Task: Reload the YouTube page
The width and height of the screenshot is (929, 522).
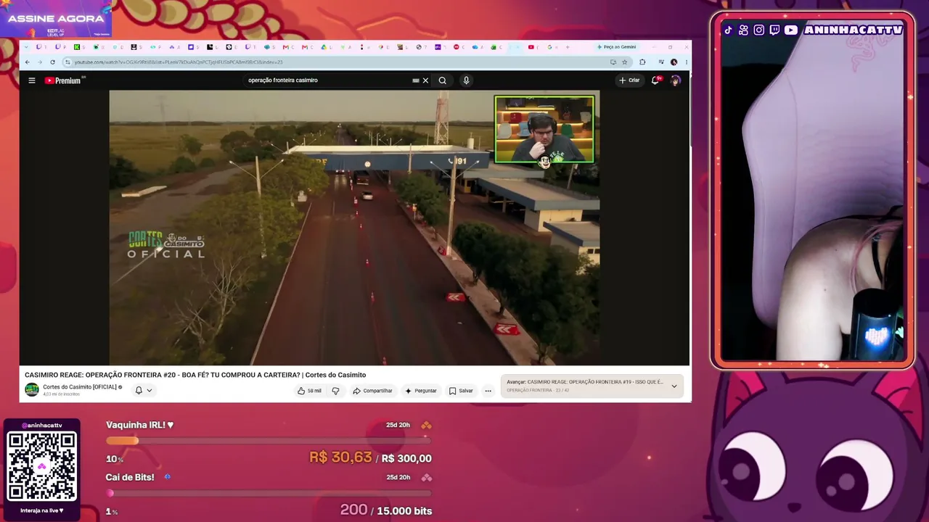Action: pos(52,62)
